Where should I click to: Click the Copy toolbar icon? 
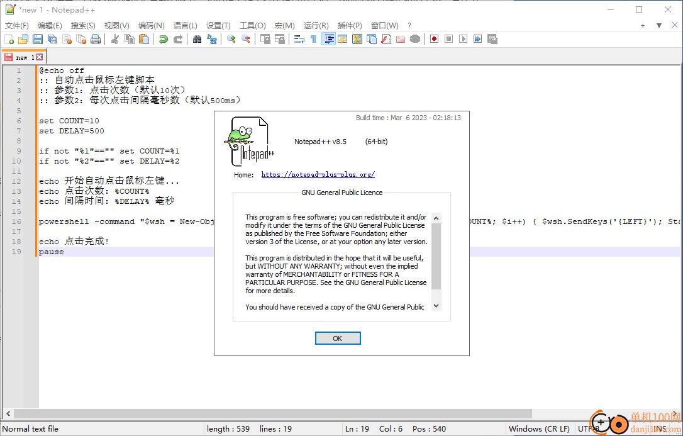[x=130, y=39]
